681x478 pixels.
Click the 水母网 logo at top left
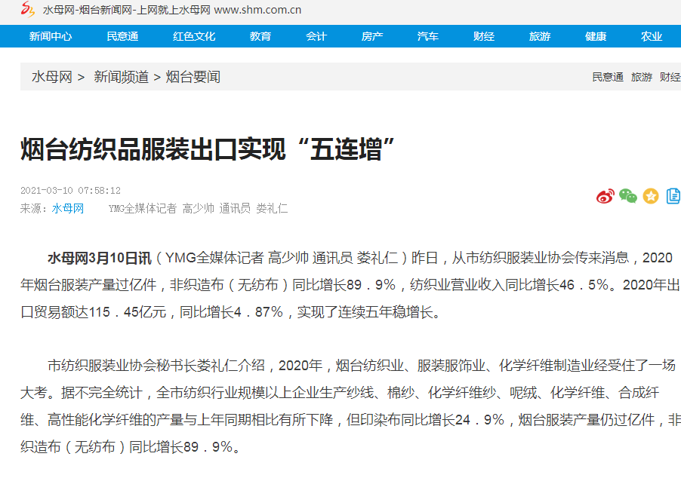[x=27, y=10]
